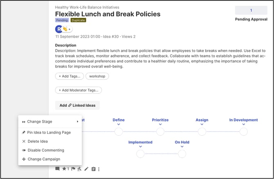Click the Add Moderator Tags button
Screen dimensions: 274x179
79,90
